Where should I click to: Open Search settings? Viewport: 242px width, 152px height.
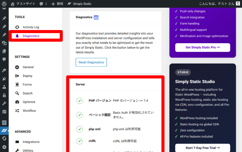28,93
